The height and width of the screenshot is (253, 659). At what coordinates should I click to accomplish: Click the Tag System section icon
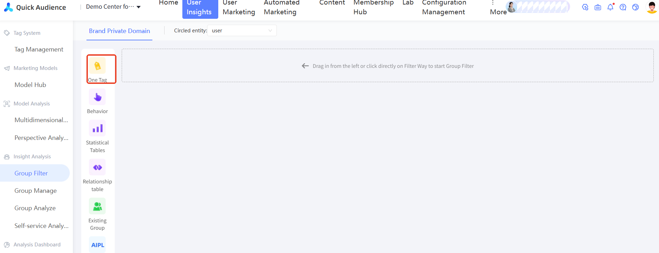[x=7, y=33]
